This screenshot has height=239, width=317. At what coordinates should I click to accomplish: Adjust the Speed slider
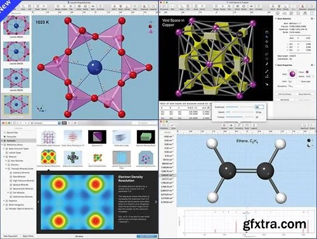[240, 112]
